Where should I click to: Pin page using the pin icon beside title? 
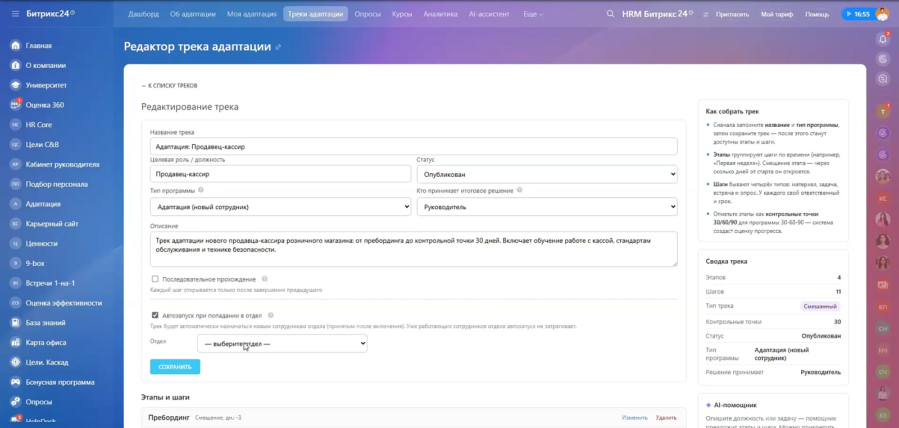point(278,47)
